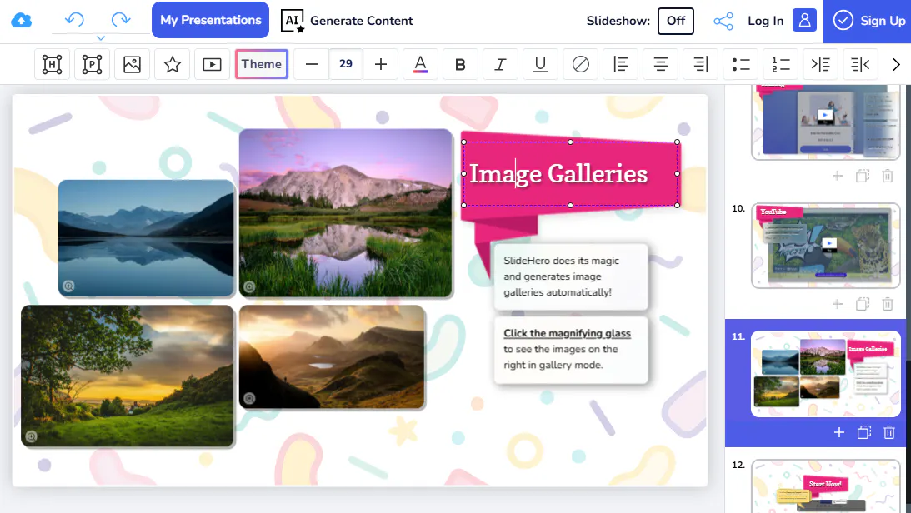Open AI Generate Content
The height and width of the screenshot is (513, 911).
tap(347, 21)
